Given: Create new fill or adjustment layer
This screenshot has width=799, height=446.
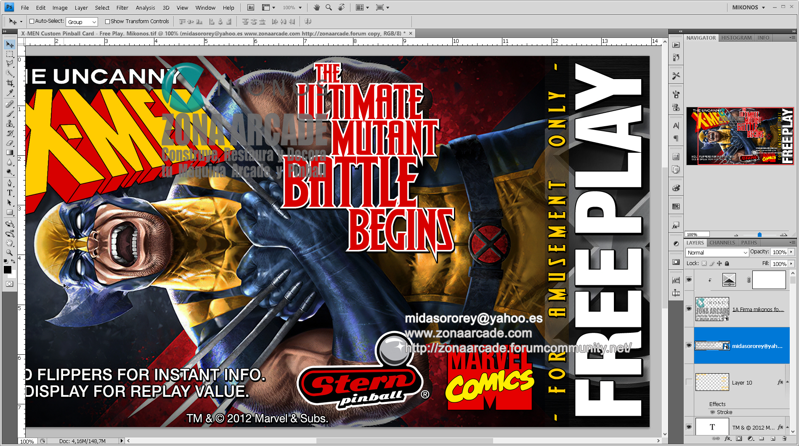Looking at the screenshot, I should click(x=750, y=439).
